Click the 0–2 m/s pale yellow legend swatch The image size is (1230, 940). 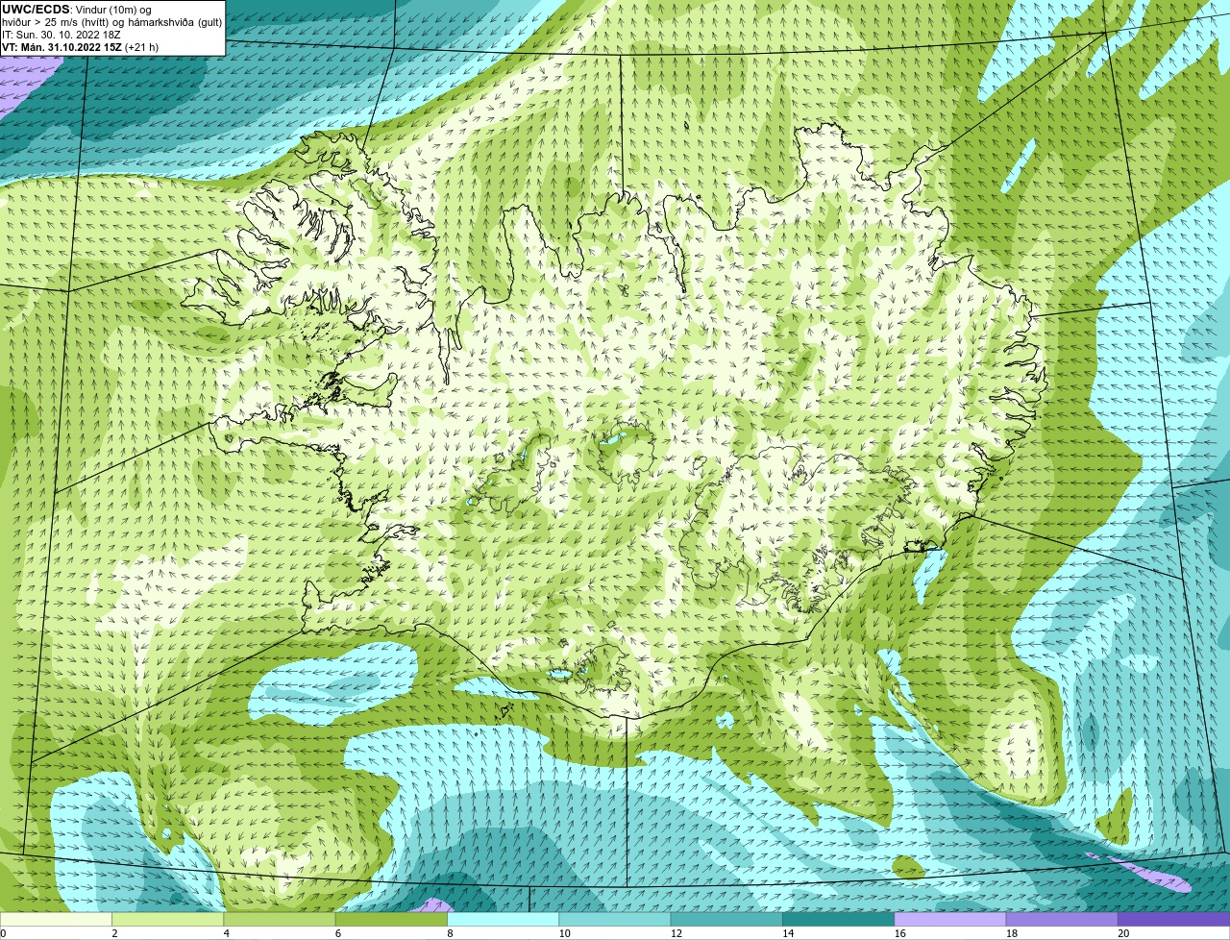coord(56,920)
